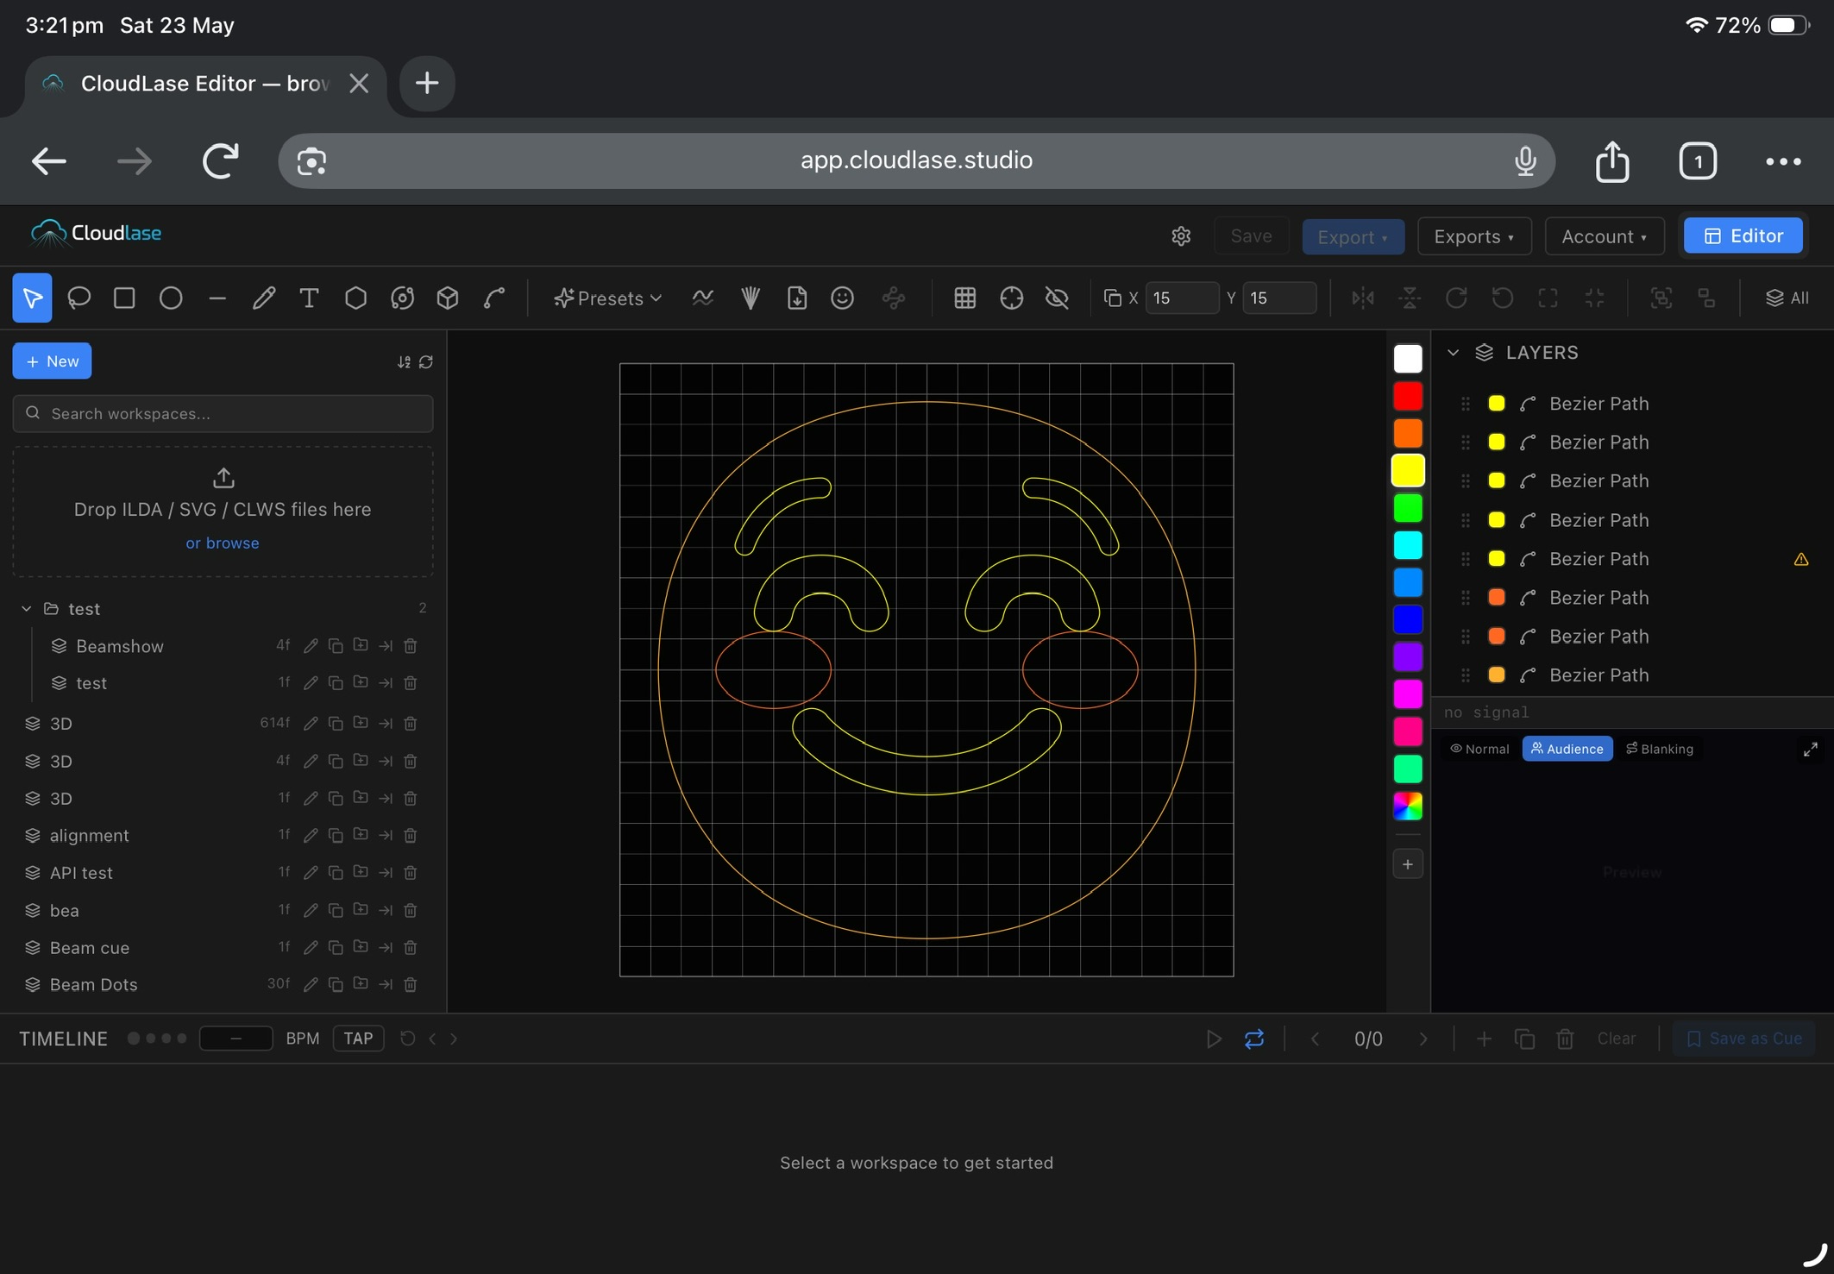The image size is (1834, 1274).
Task: Delete the Beamshow workspace
Action: point(411,646)
